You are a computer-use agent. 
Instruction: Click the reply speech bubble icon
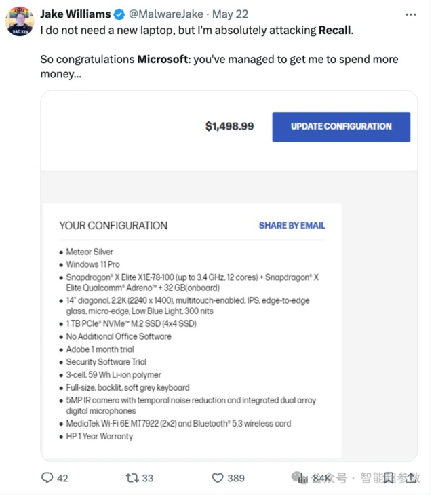pyautogui.click(x=47, y=478)
